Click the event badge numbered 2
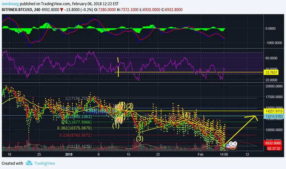The width and height of the screenshot is (286, 169). [x=231, y=143]
